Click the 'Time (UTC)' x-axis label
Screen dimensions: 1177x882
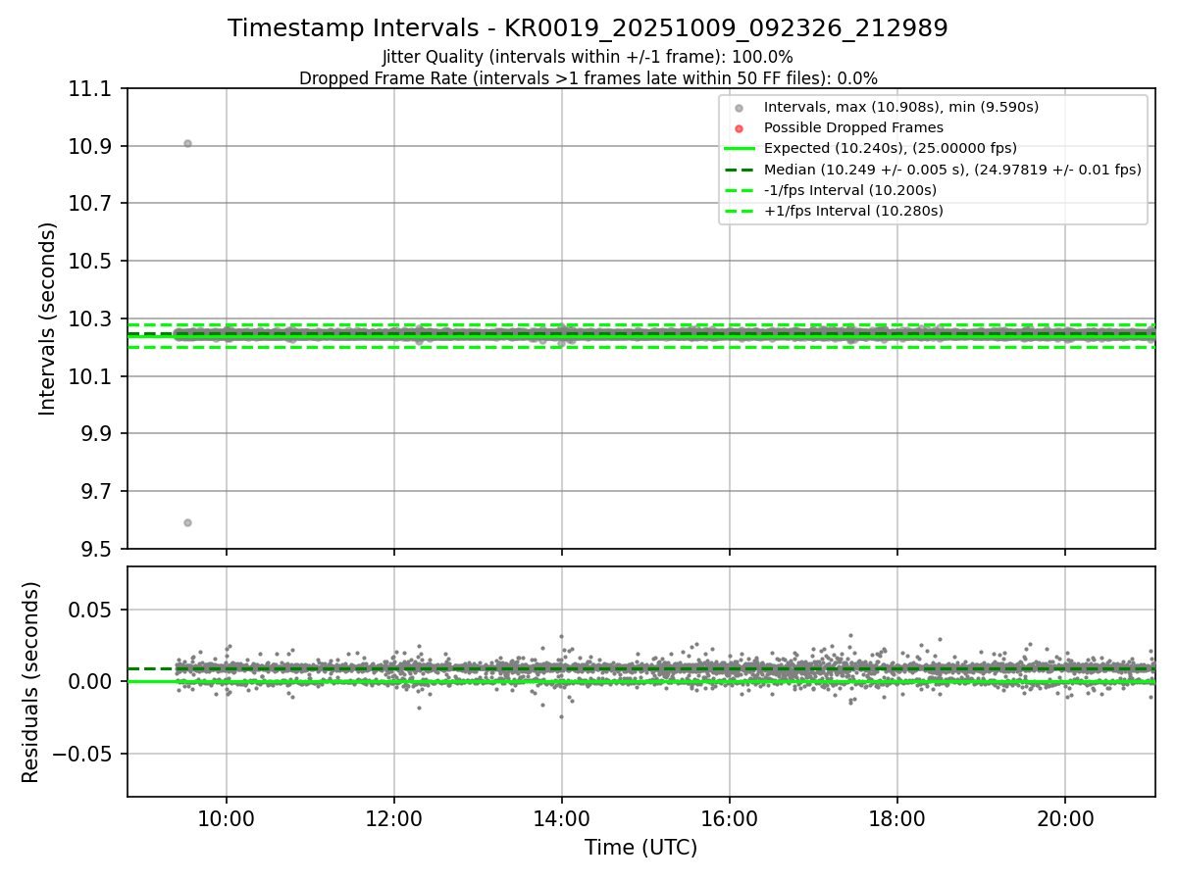[640, 848]
